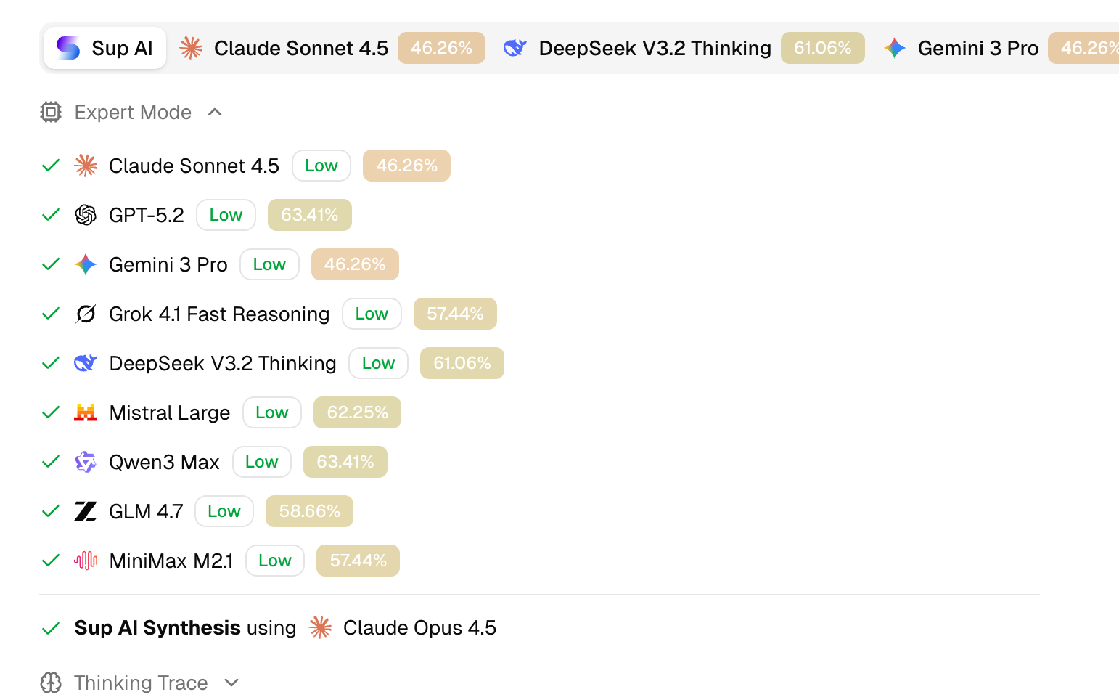
Task: Click the checkmark beside Qwen3 Max
Action: [51, 462]
